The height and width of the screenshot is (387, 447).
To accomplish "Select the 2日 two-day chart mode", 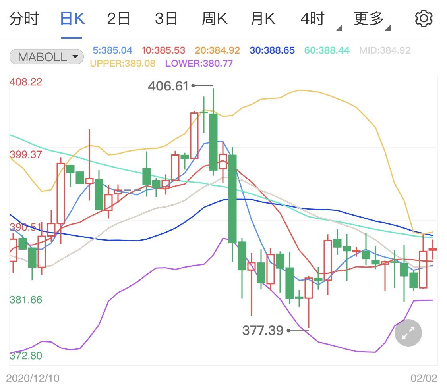I will point(118,17).
